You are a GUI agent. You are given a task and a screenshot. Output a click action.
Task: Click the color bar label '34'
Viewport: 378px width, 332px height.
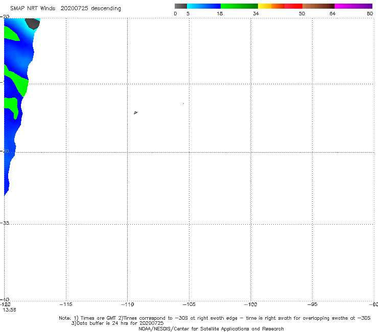tap(256, 13)
